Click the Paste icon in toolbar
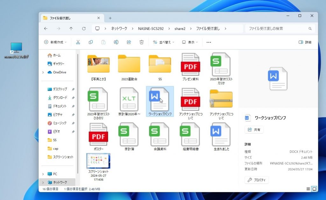Screen dimensions: 326x200 tap(103, 42)
